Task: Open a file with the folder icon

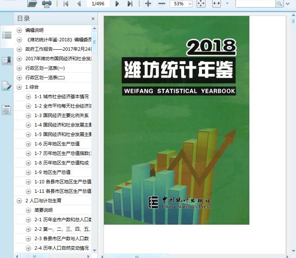Action: coord(32,3)
